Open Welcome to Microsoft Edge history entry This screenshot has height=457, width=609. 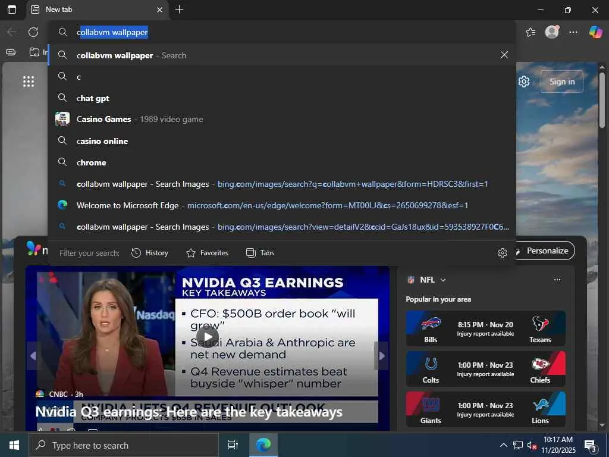click(281, 205)
